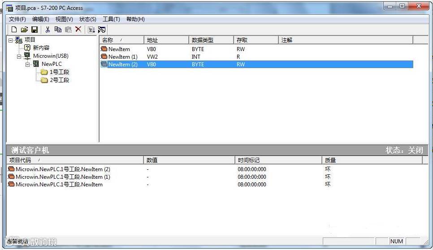
Task: Click the 1号工段 folder icon
Action: pos(44,72)
